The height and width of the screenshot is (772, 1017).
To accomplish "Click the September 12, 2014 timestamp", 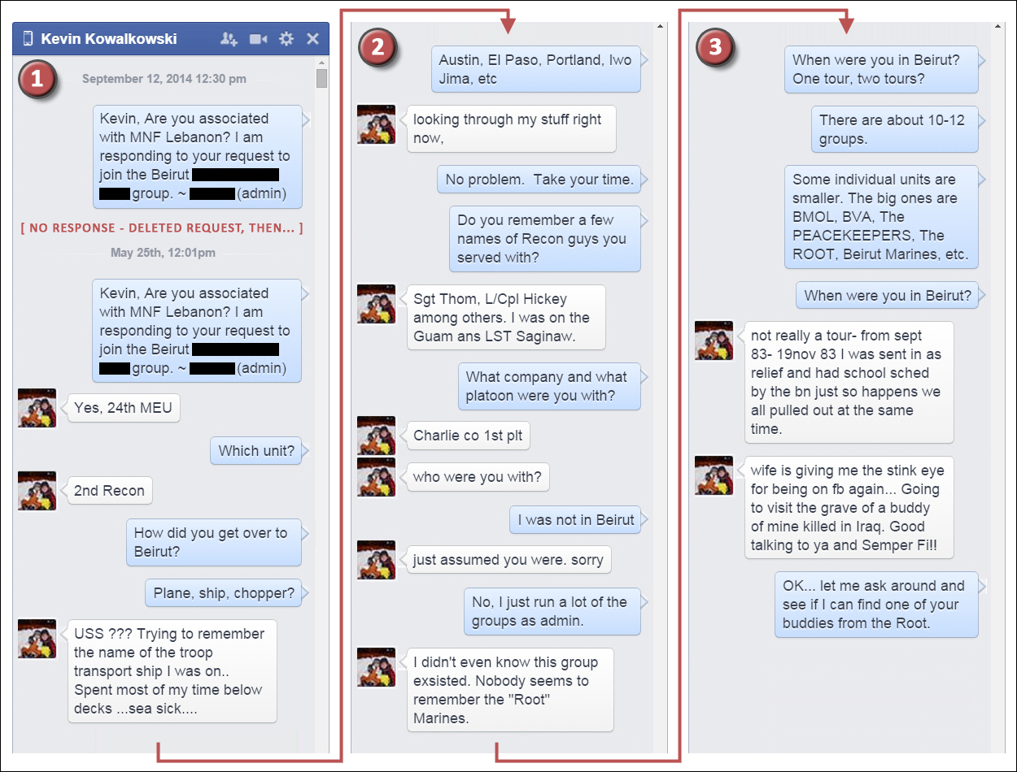I will click(164, 79).
